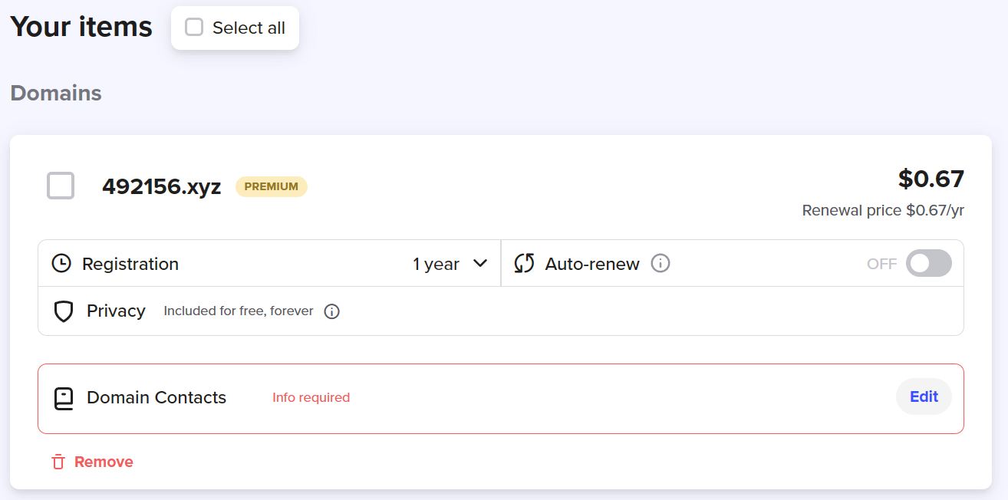The image size is (1008, 500).
Task: Open the Auto-renew info tooltip icon
Action: (x=660, y=264)
